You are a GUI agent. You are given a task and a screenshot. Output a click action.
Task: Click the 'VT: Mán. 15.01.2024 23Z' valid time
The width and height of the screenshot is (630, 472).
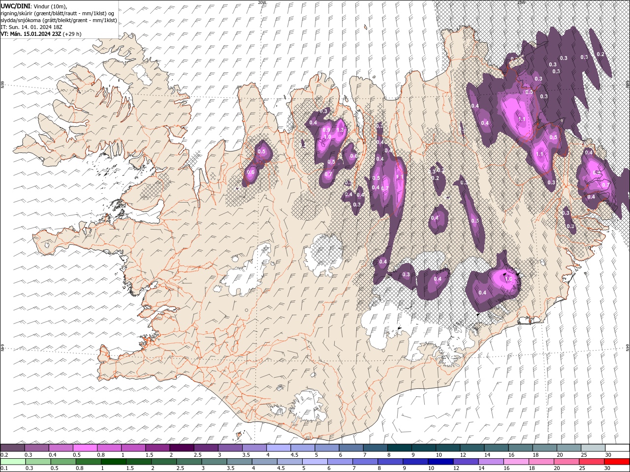coord(31,34)
